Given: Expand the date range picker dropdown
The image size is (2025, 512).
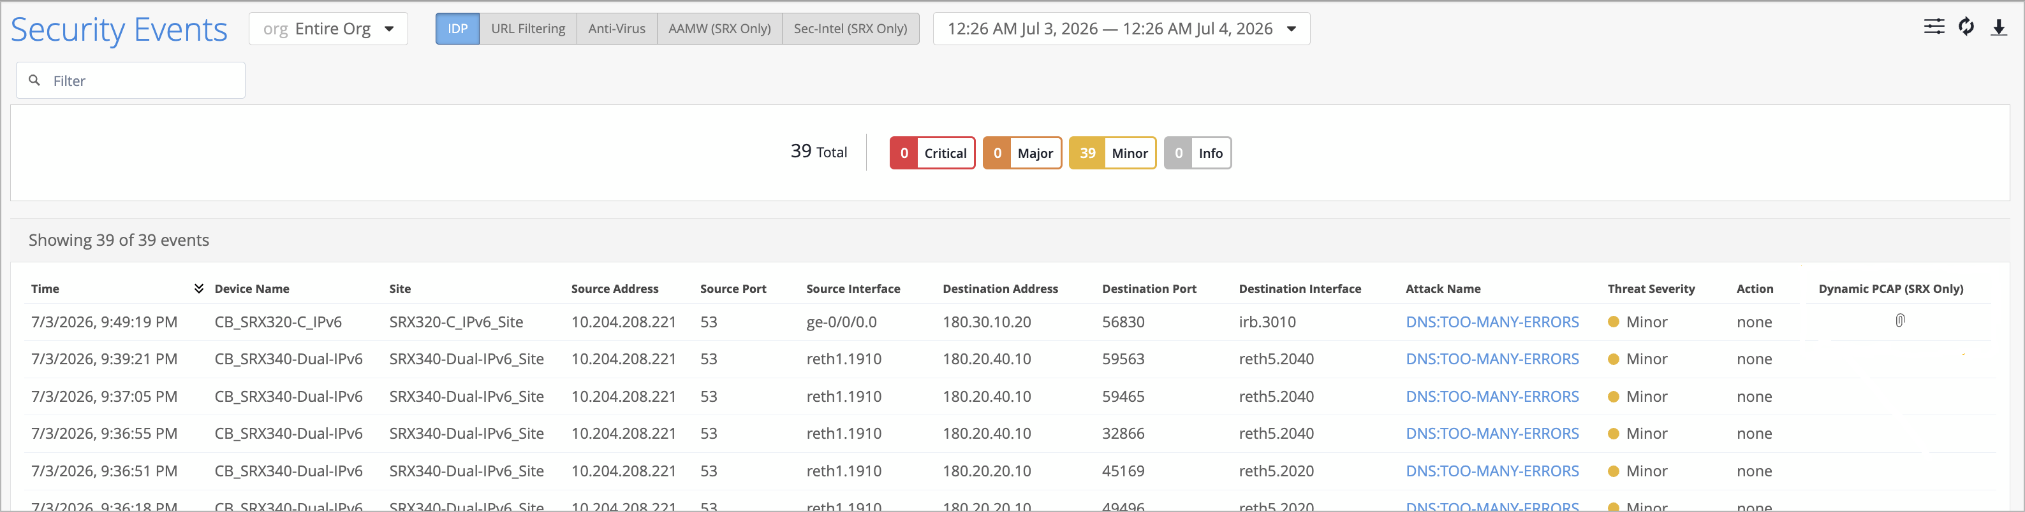Looking at the screenshot, I should (x=1121, y=29).
